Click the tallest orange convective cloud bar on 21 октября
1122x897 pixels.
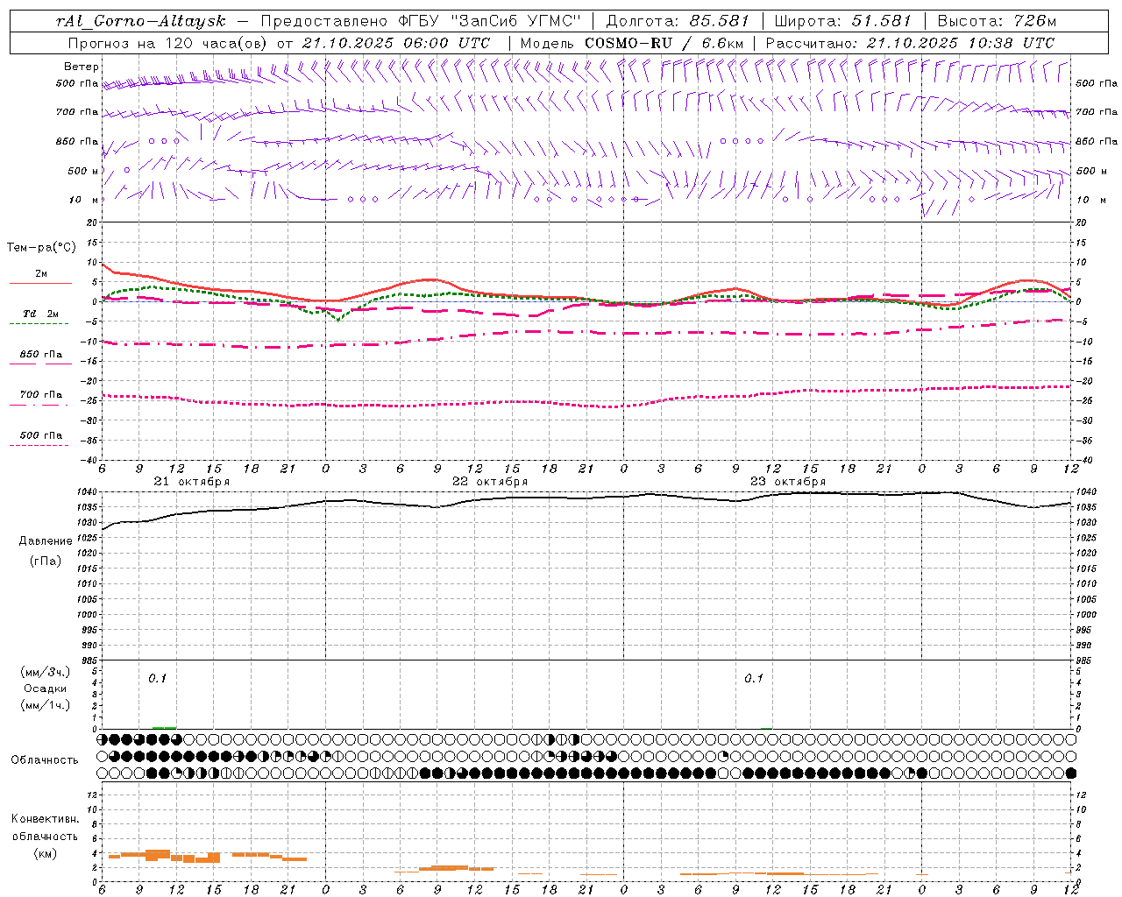158,855
